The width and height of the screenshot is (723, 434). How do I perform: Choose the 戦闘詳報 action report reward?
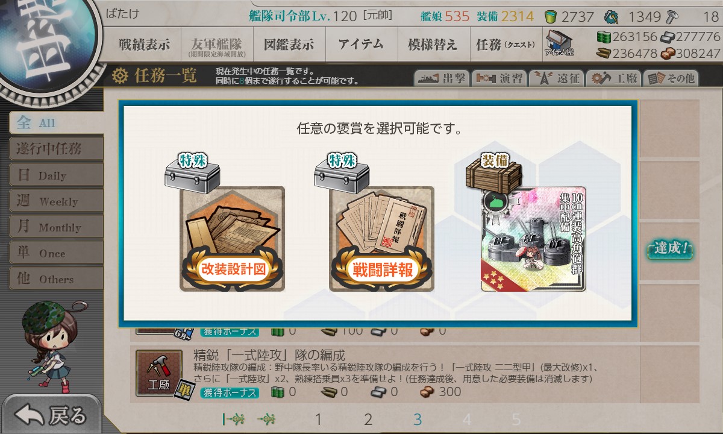381,239
